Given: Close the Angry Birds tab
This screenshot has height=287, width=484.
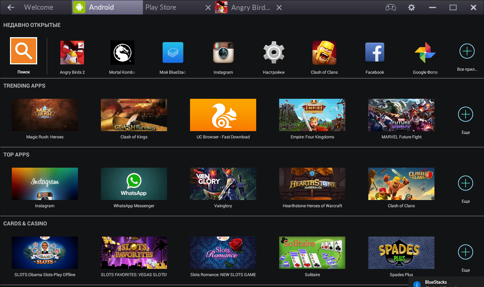Looking at the screenshot, I should 279,8.
